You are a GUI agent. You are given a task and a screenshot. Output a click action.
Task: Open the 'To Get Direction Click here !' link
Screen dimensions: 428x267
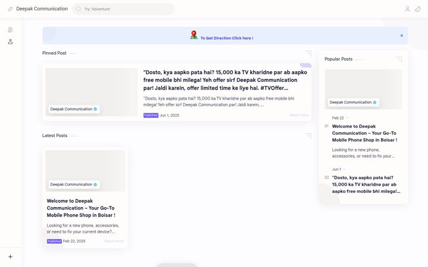(227, 38)
